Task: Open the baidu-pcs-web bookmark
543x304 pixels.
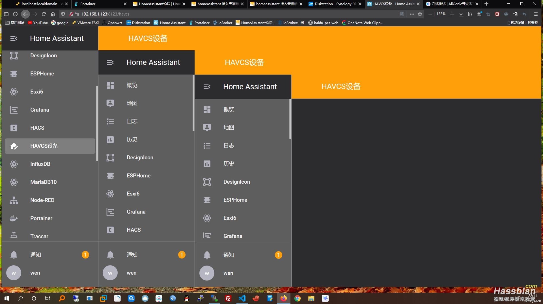Action: [323, 23]
